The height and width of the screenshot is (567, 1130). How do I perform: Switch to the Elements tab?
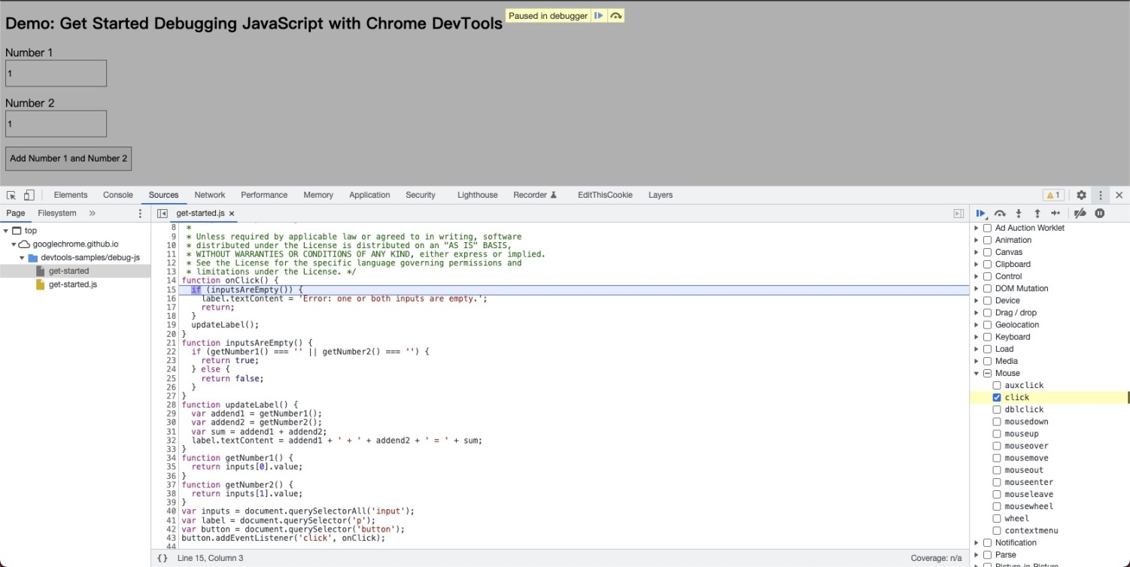(x=71, y=195)
